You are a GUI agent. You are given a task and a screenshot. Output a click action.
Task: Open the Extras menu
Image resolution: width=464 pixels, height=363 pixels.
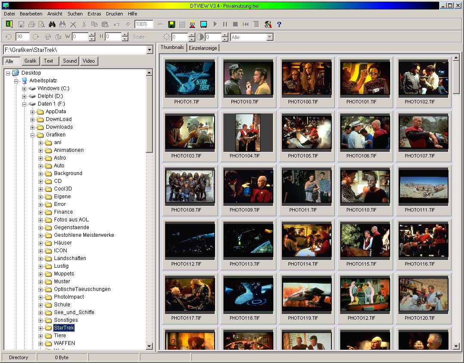[x=94, y=14]
